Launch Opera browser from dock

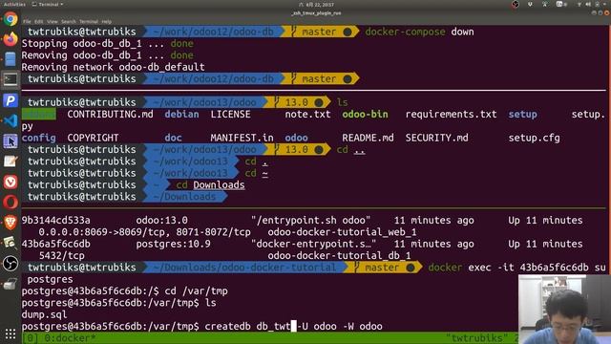pyautogui.click(x=11, y=203)
